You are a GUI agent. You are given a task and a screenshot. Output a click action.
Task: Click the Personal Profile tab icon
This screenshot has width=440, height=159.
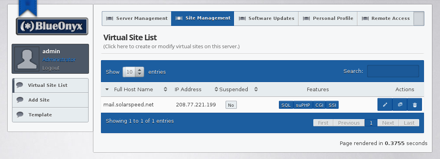point(307,18)
